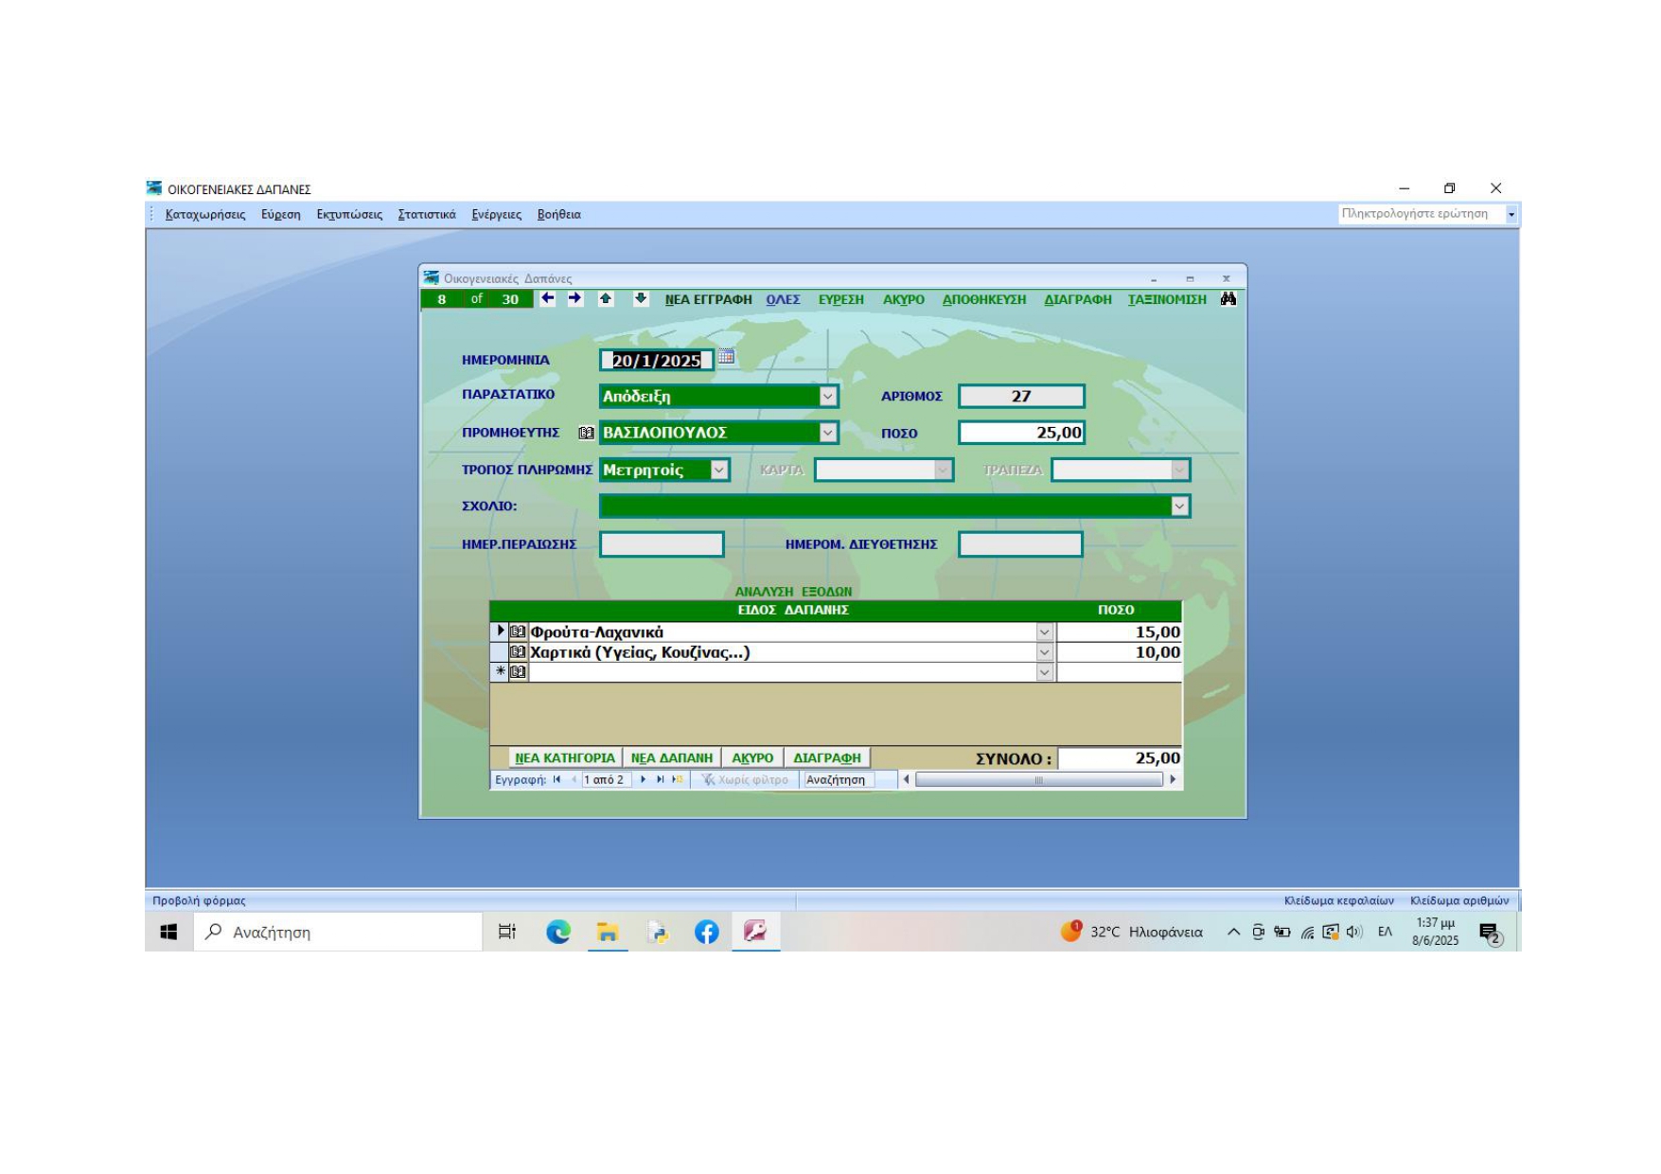The width and height of the screenshot is (1661, 1174).
Task: Go to previous record with left arrow
Action: 547,299
